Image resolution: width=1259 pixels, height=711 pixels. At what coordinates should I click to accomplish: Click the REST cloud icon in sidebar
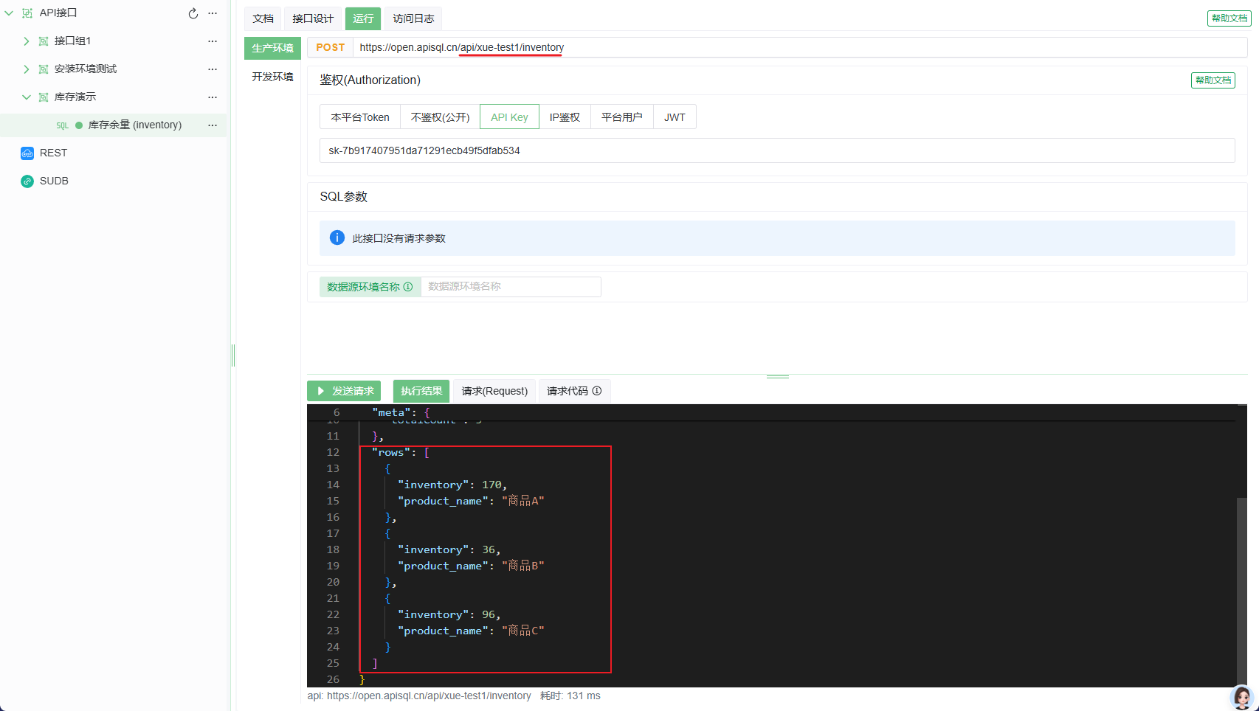pos(27,153)
